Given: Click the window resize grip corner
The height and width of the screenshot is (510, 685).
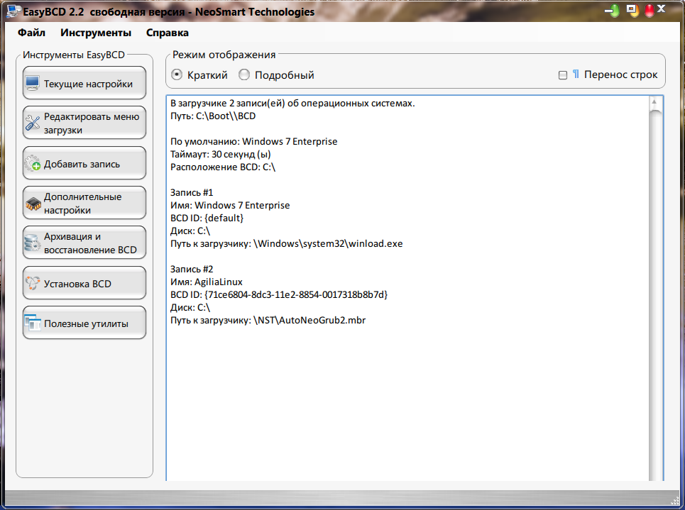Looking at the screenshot, I should coord(674,499).
